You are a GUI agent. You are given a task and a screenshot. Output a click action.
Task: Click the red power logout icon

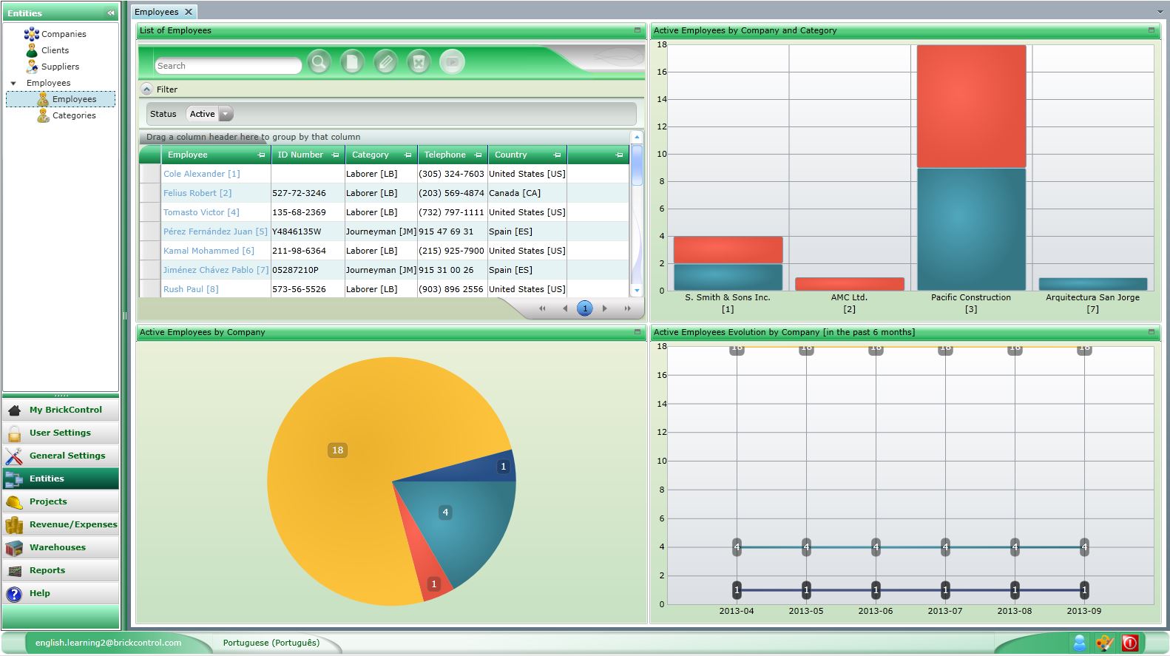pos(1129,643)
